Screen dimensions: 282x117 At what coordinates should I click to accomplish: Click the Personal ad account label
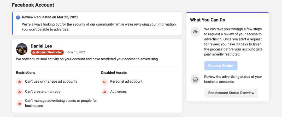click(126, 82)
